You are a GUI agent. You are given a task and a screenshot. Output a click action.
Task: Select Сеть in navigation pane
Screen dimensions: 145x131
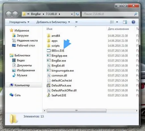[18, 95]
